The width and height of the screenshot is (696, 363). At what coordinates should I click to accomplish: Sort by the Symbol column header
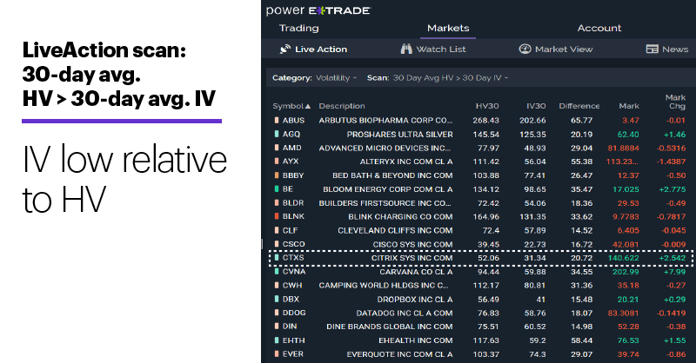(291, 106)
